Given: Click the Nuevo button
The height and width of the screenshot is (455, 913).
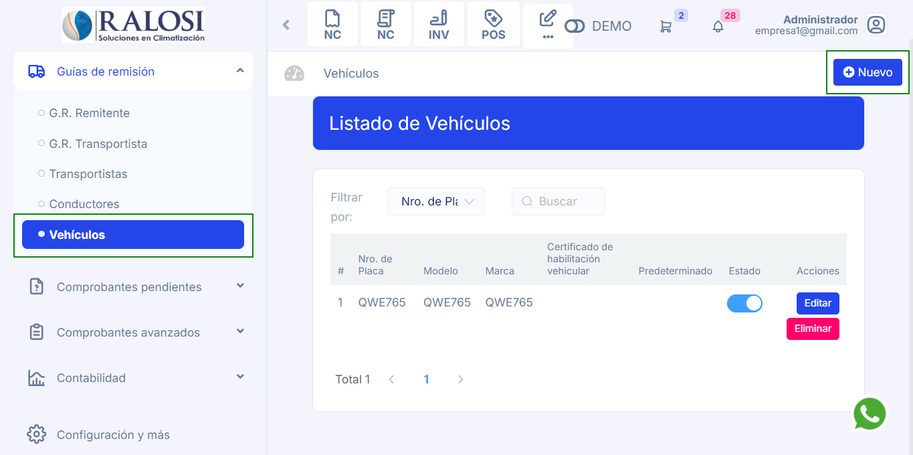Looking at the screenshot, I should [x=868, y=72].
